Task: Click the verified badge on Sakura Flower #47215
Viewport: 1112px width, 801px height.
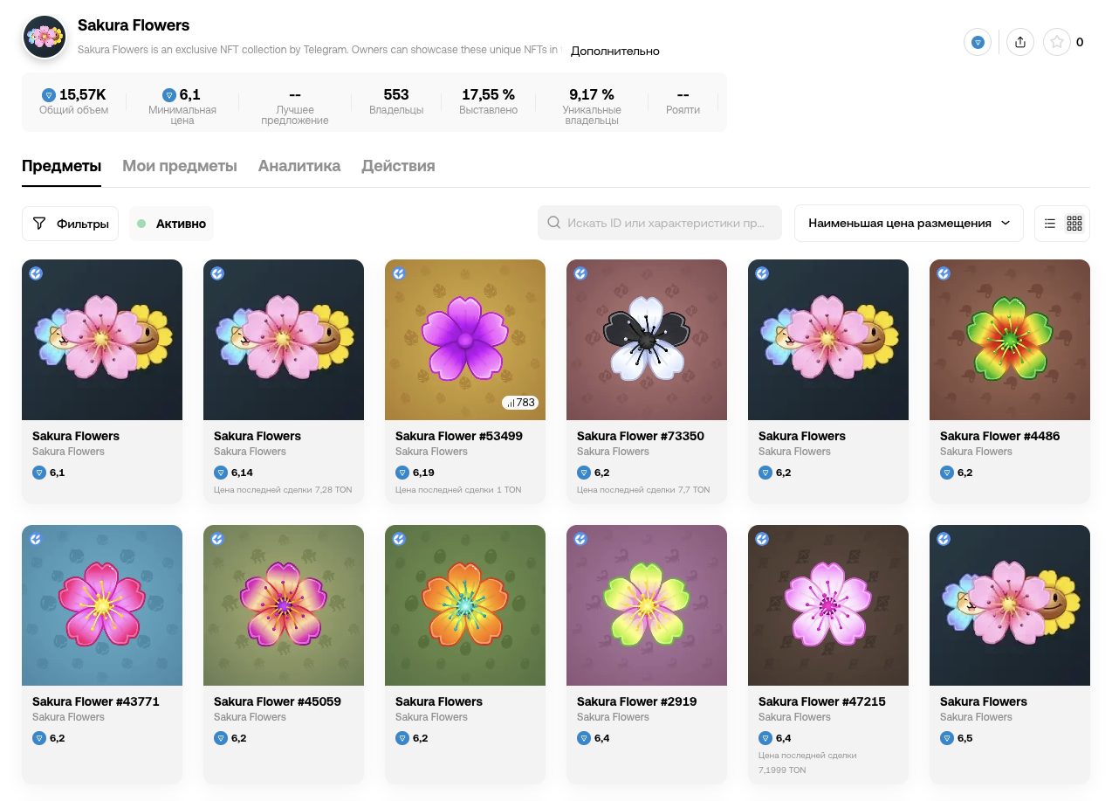Action: 762,539
